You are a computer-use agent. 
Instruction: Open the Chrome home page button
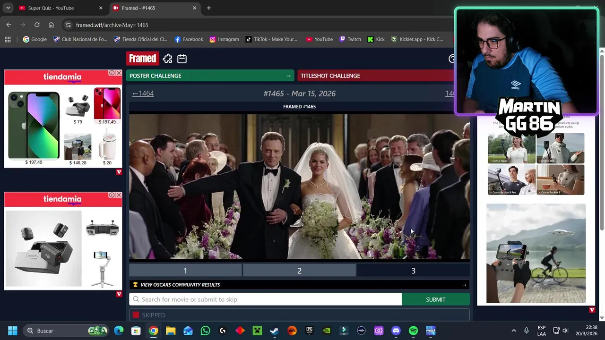(x=51, y=25)
